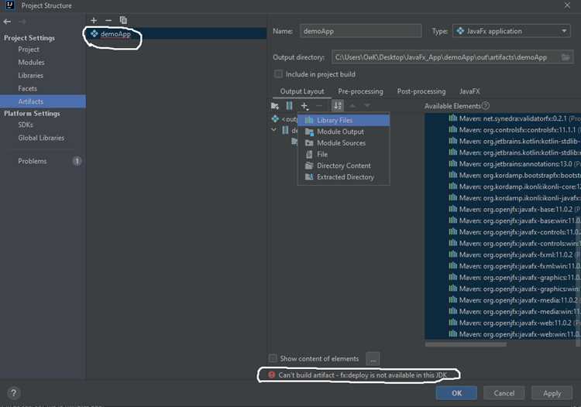Click the artifact Name input field
The image size is (581, 407).
(x=361, y=31)
